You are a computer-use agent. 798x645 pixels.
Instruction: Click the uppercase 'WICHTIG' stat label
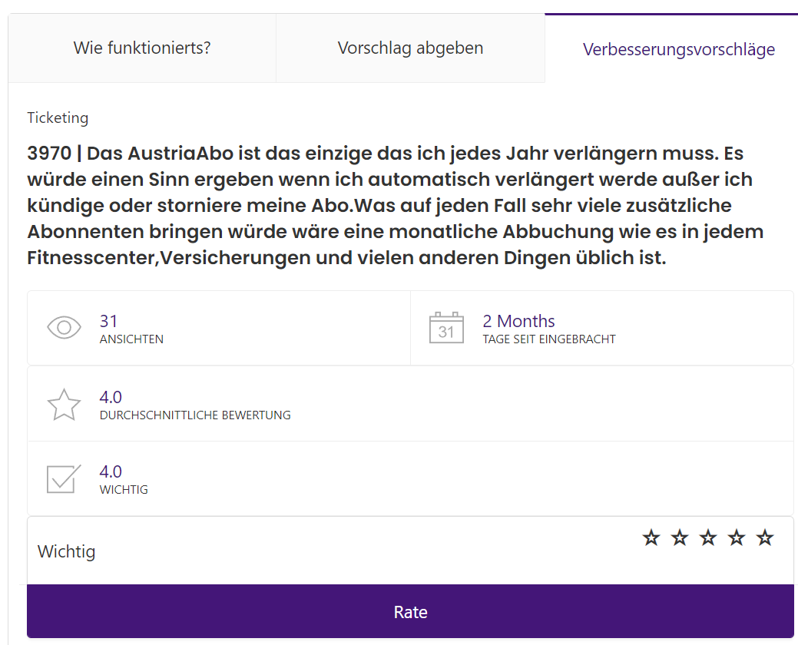point(124,490)
